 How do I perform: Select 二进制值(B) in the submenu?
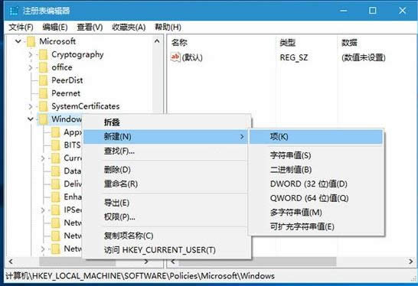click(x=316, y=170)
